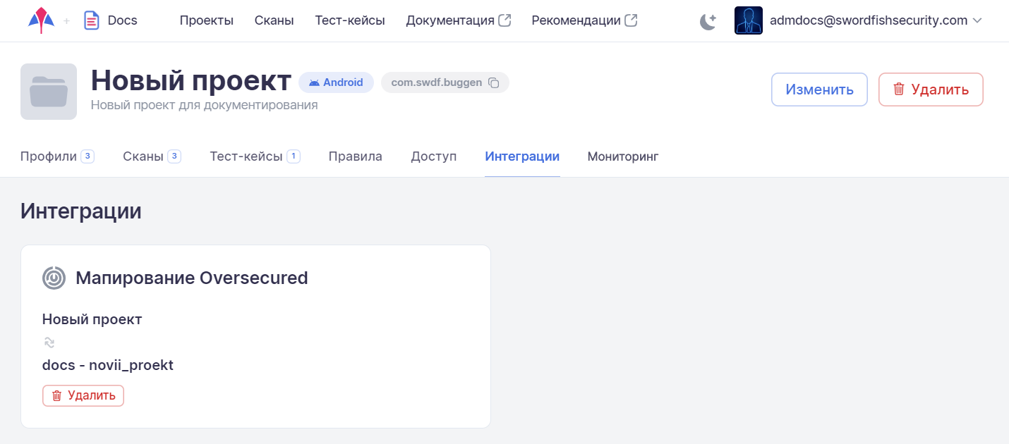
Task: Copy the com.swdf.buggen package name
Action: pos(494,83)
